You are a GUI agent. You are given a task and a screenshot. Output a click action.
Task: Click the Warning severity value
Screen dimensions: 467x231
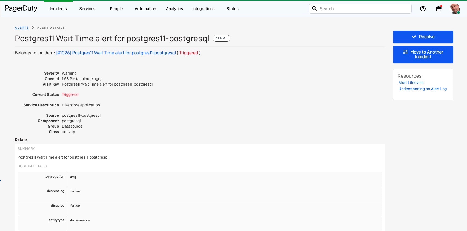click(69, 73)
